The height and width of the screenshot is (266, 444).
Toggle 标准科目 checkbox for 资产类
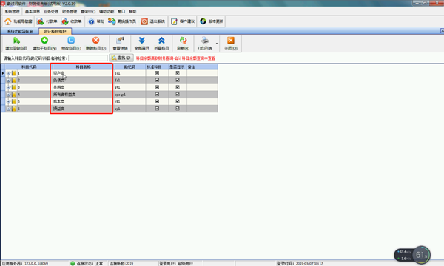tap(157, 73)
